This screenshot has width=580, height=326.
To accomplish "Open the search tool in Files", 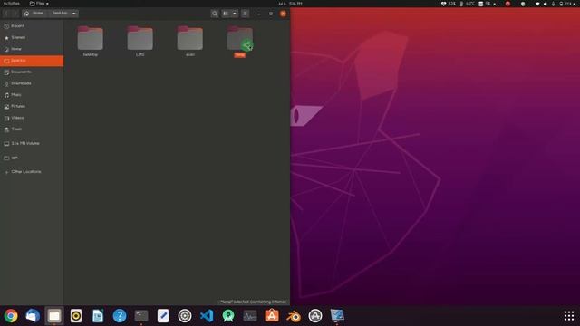I will (215, 14).
